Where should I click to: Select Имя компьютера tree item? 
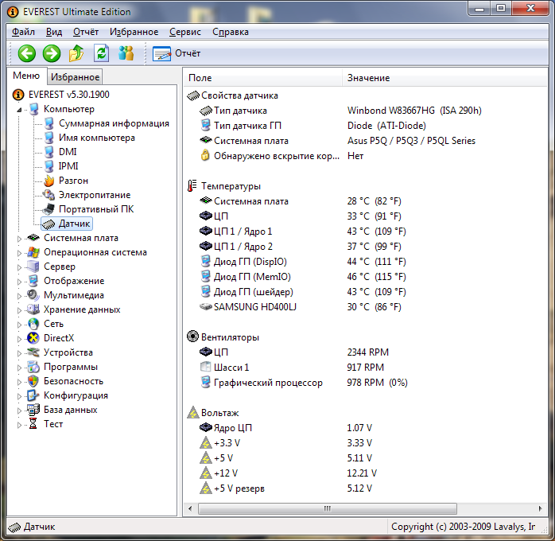coord(97,138)
